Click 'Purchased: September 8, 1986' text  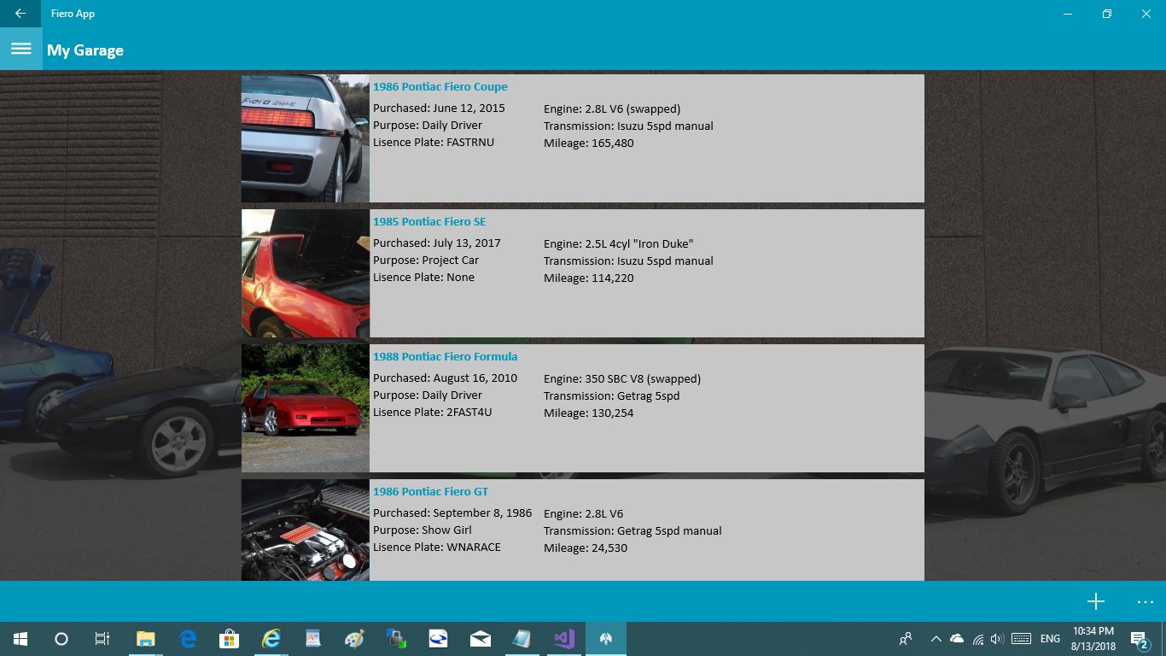click(x=452, y=513)
